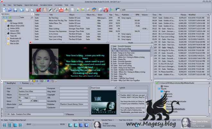Click the Diamond Life front cover image
Image resolution: width=212 pixels, height=129 pixels.
pyautogui.click(x=104, y=102)
